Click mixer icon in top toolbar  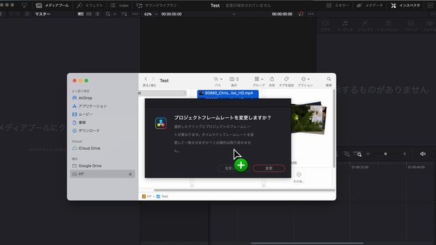328,5
